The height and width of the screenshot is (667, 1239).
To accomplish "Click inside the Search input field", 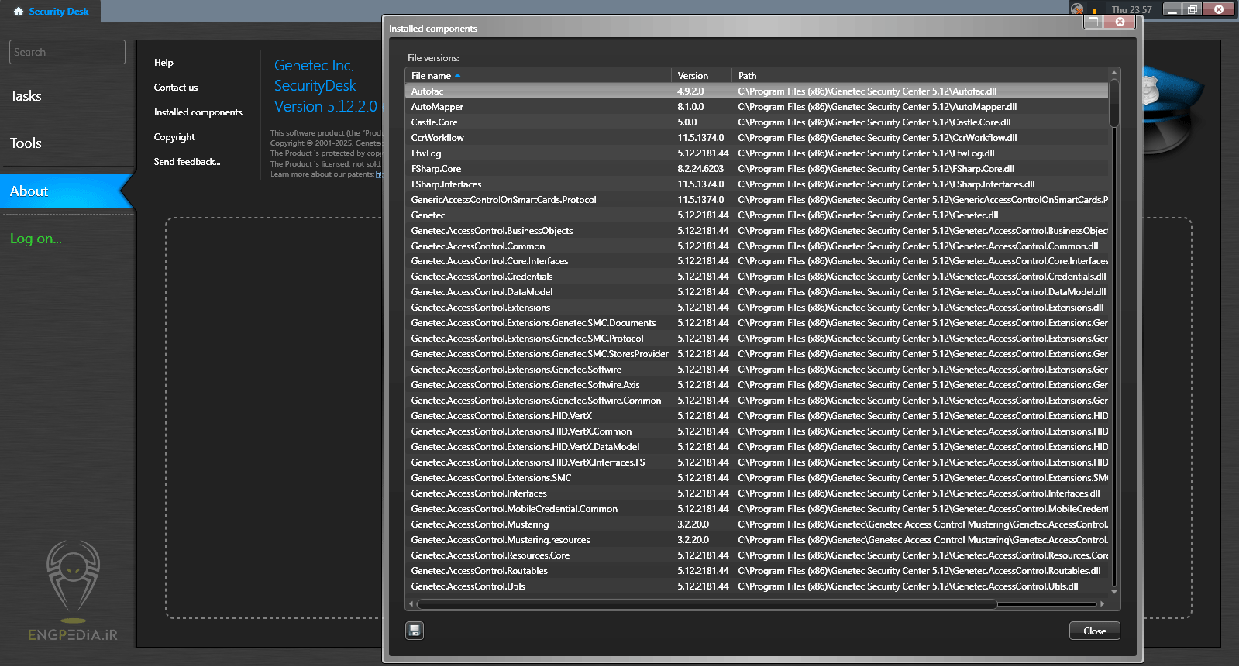I will (x=67, y=52).
